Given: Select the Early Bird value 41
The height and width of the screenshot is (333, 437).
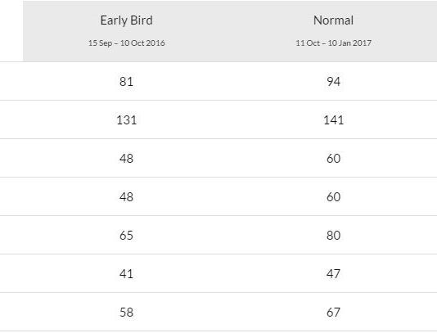Looking at the screenshot, I should click(126, 274).
